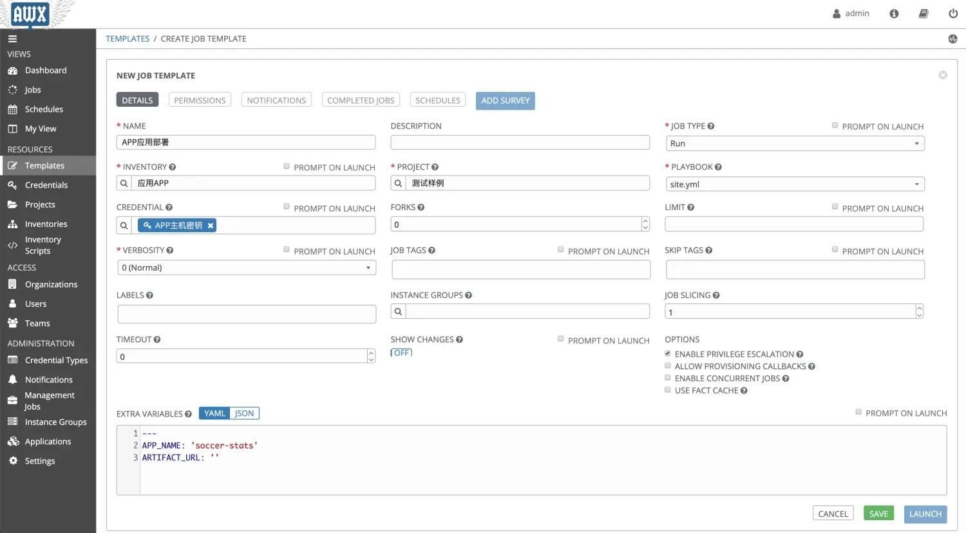This screenshot has height=533, width=966.
Task: Click the Add Survey button
Action: [x=505, y=101]
